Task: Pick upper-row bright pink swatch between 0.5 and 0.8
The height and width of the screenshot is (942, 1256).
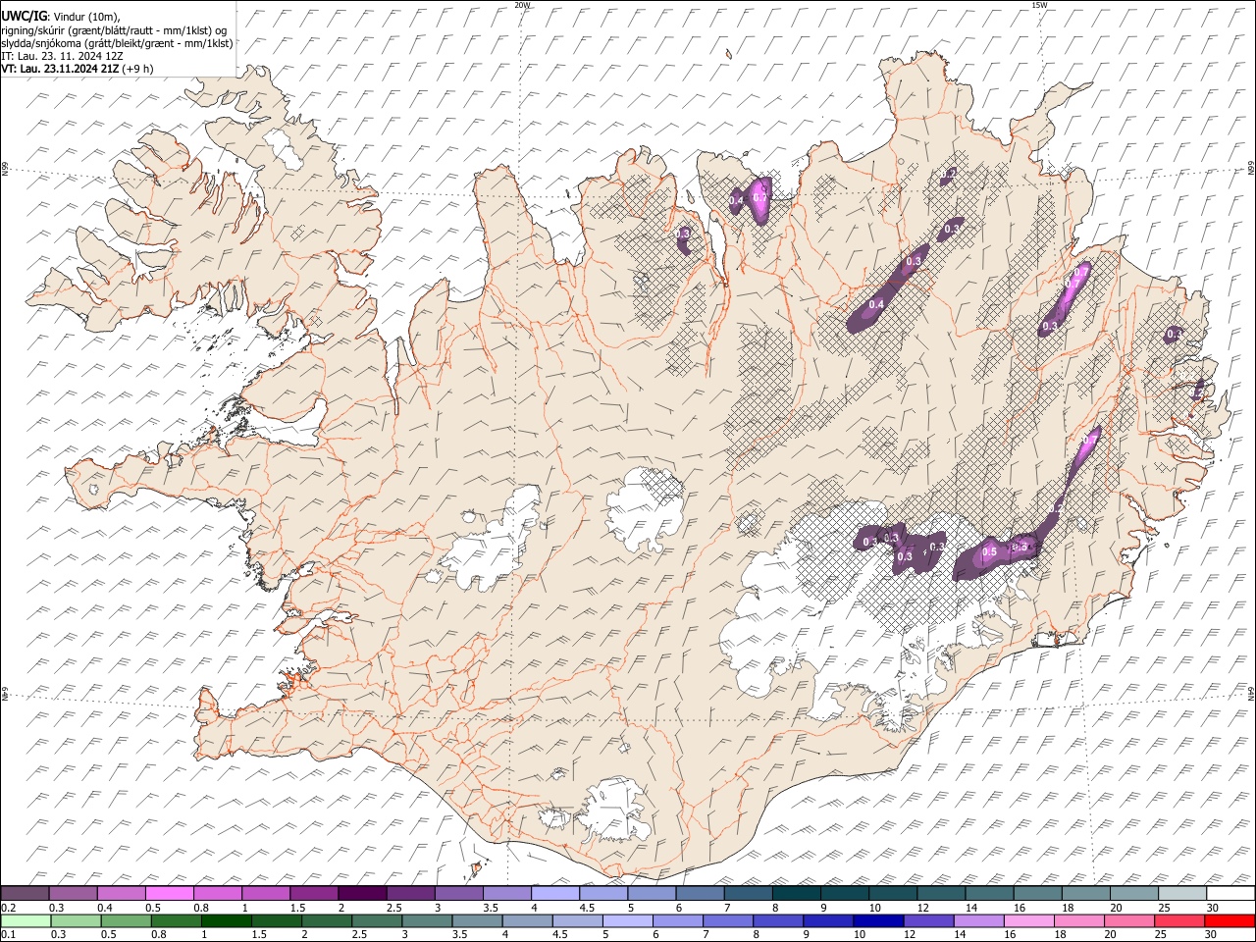Action: (169, 893)
